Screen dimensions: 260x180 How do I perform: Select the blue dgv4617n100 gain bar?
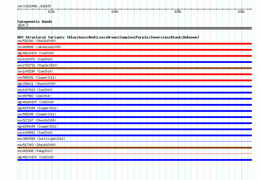coord(134,160)
